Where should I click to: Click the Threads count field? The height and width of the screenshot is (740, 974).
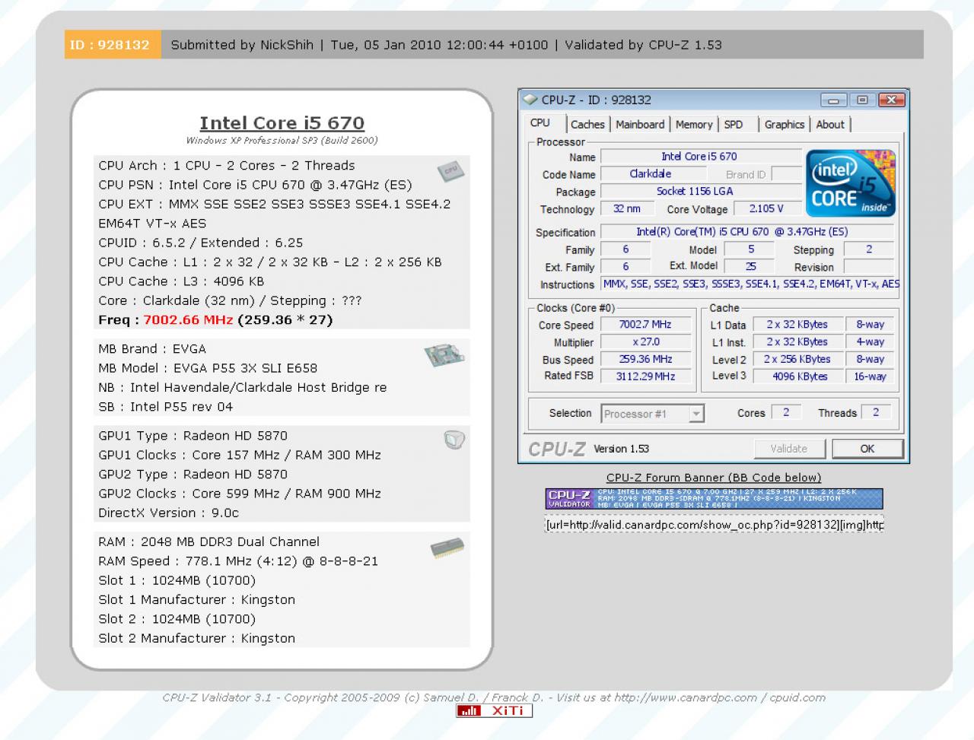click(x=876, y=412)
